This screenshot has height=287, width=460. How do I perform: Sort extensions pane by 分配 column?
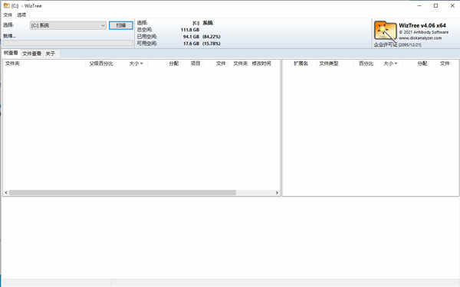click(422, 64)
